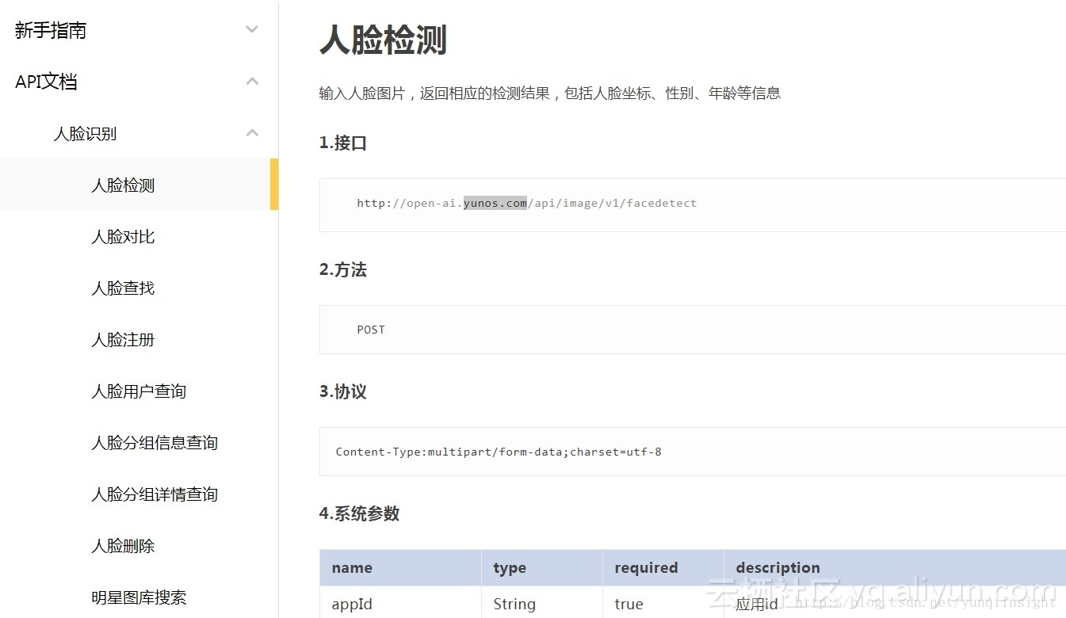This screenshot has height=618, width=1066.
Task: Select 人脸检测 in the sidebar
Action: coord(123,185)
